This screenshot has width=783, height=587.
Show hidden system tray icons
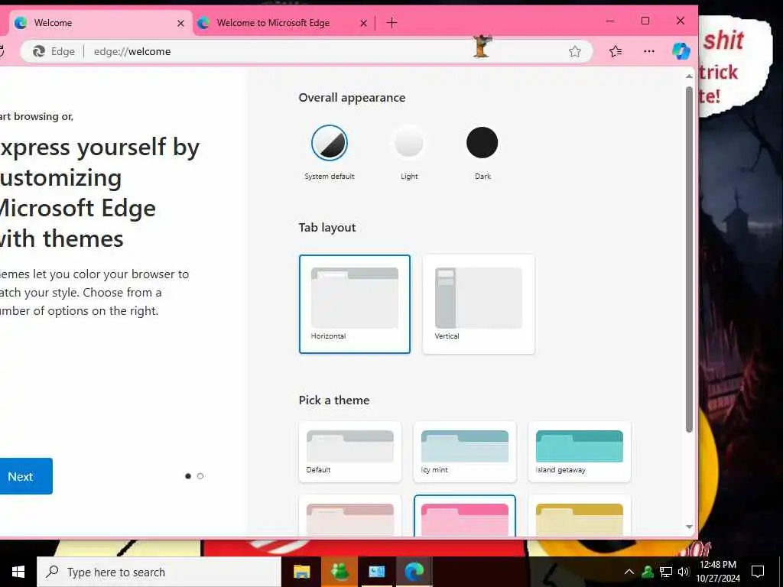pos(629,572)
